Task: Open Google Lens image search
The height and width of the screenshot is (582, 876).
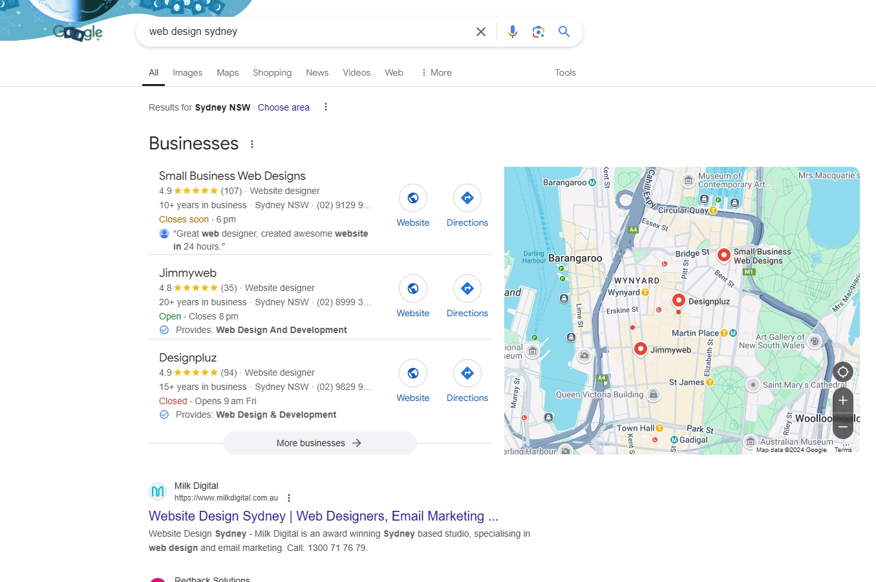Action: (539, 32)
